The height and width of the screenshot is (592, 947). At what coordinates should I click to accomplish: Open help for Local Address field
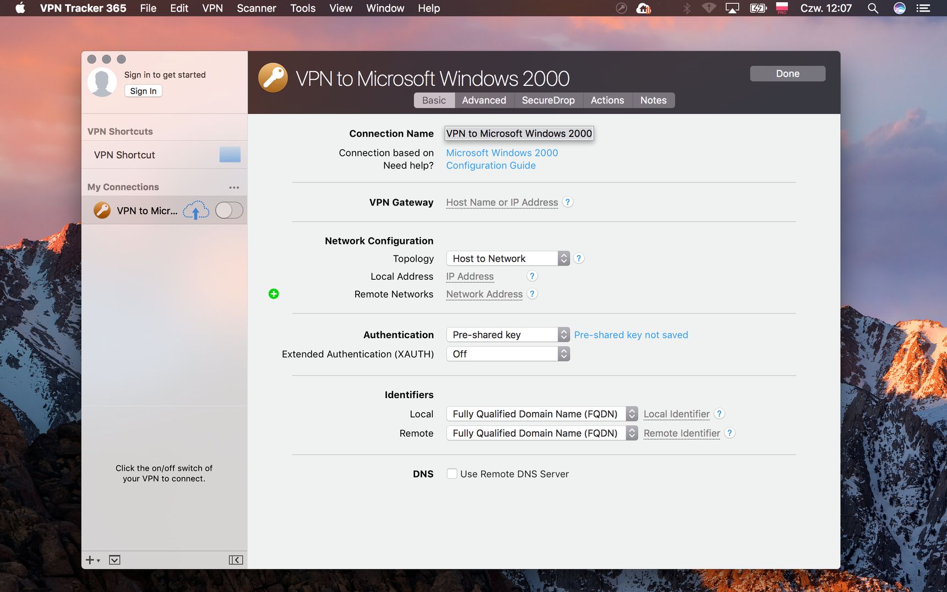point(532,276)
